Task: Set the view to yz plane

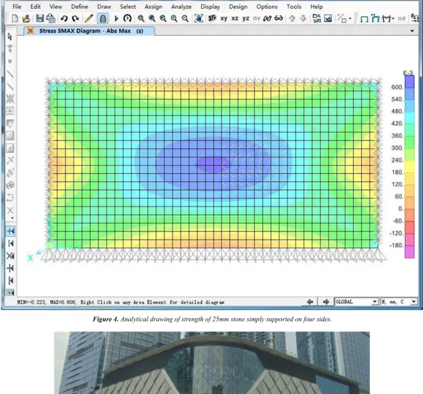Action: [x=245, y=18]
